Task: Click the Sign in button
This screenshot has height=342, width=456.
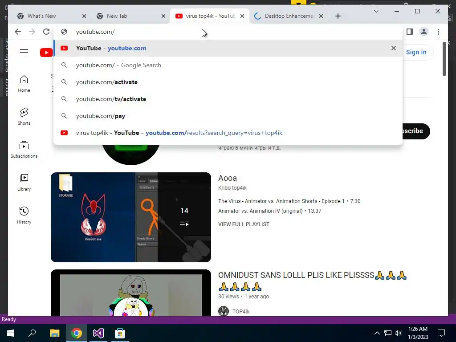Action: coord(416,53)
